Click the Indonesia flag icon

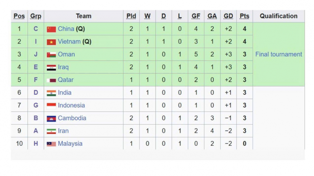click(x=51, y=105)
